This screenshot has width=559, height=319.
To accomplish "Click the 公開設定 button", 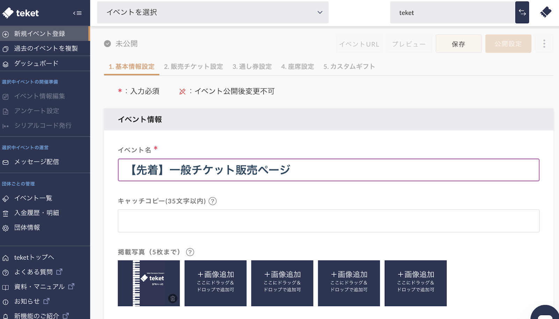I will (508, 44).
